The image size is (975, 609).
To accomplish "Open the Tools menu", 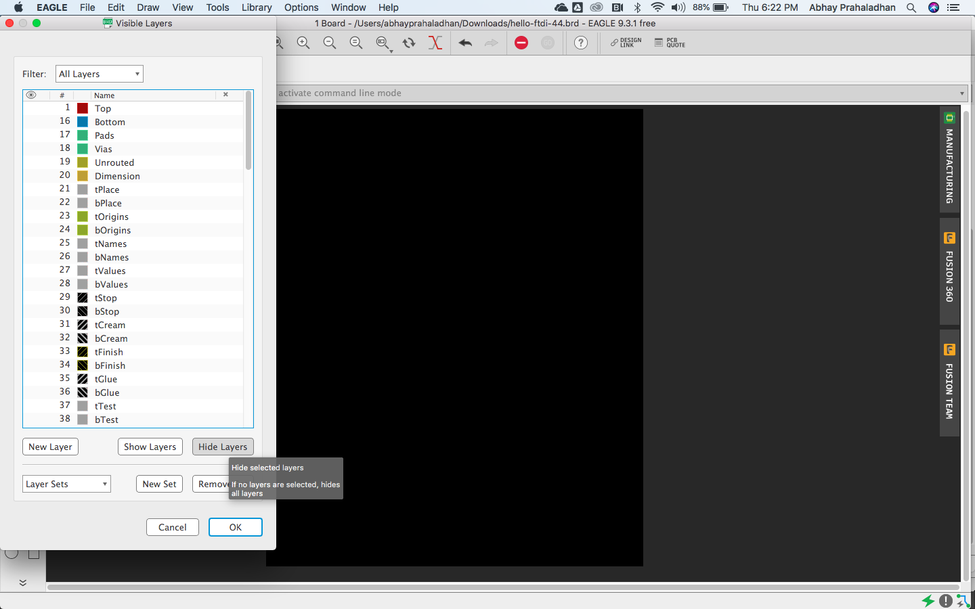I will coord(217,7).
